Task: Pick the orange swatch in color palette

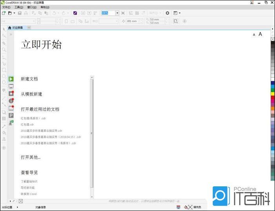Action: click(x=273, y=108)
